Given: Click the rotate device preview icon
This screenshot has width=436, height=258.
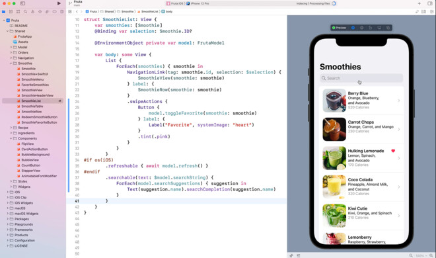Looking at the screenshot, I should (371, 28).
